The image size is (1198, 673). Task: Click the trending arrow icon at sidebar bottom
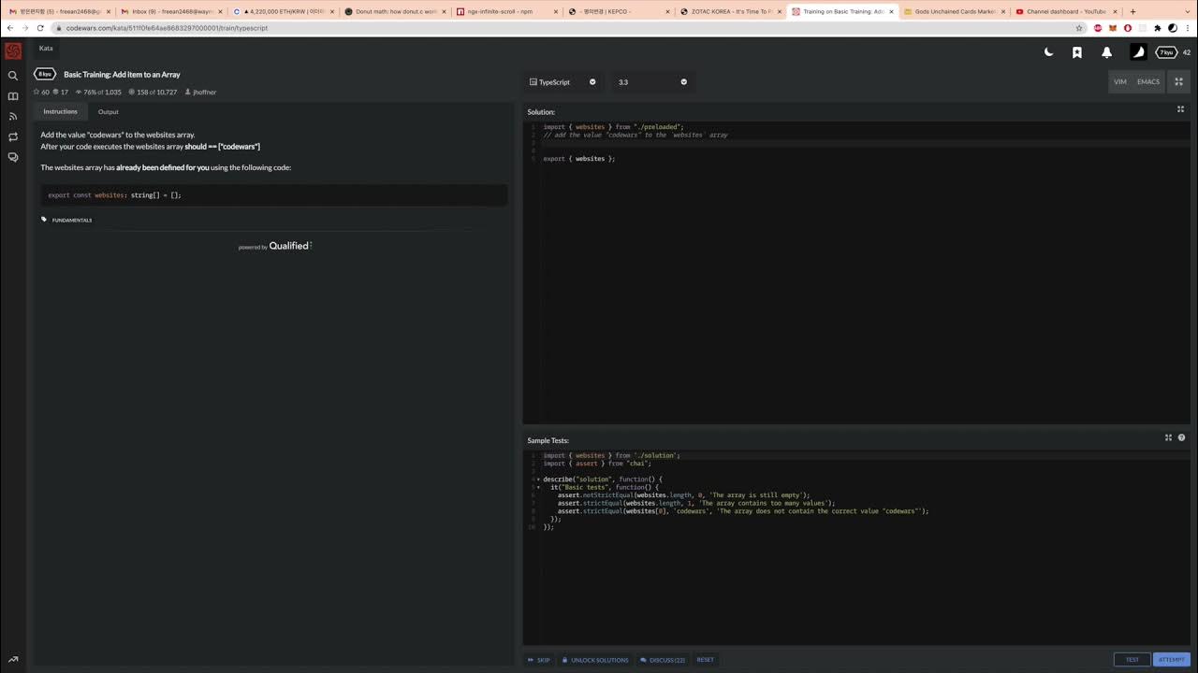coord(13,660)
